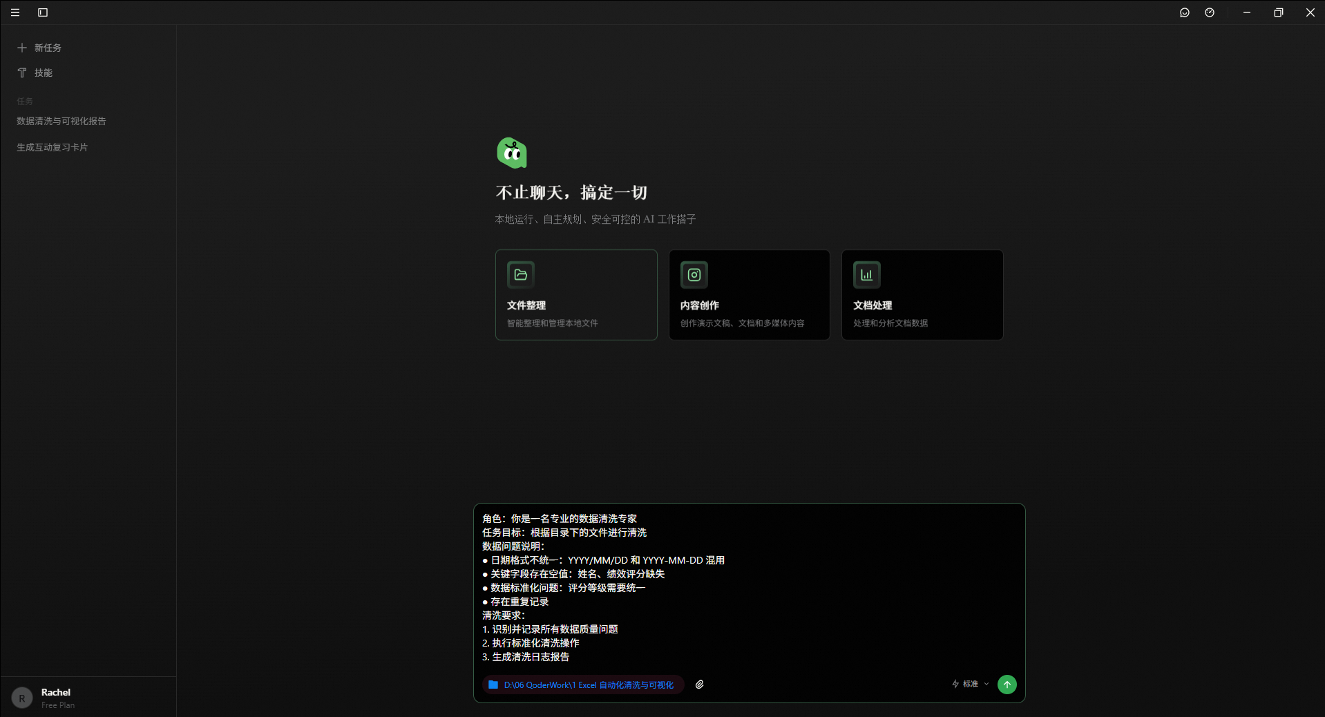Open the feedback chat bubble icon

1185,12
